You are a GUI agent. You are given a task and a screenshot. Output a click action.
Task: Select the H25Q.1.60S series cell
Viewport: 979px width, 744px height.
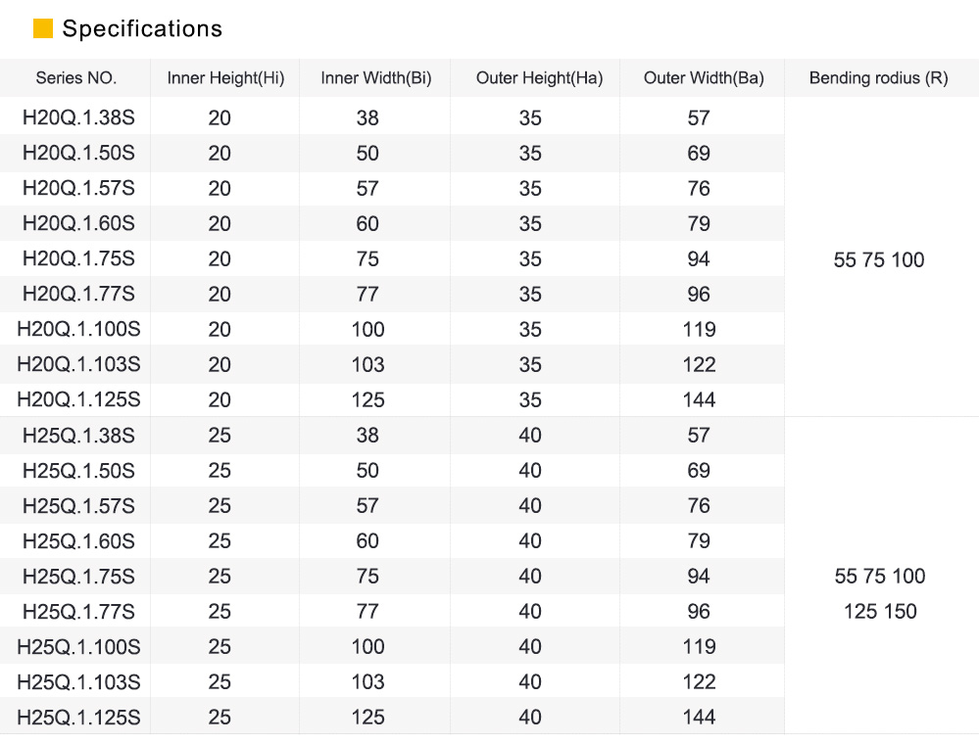(x=78, y=541)
